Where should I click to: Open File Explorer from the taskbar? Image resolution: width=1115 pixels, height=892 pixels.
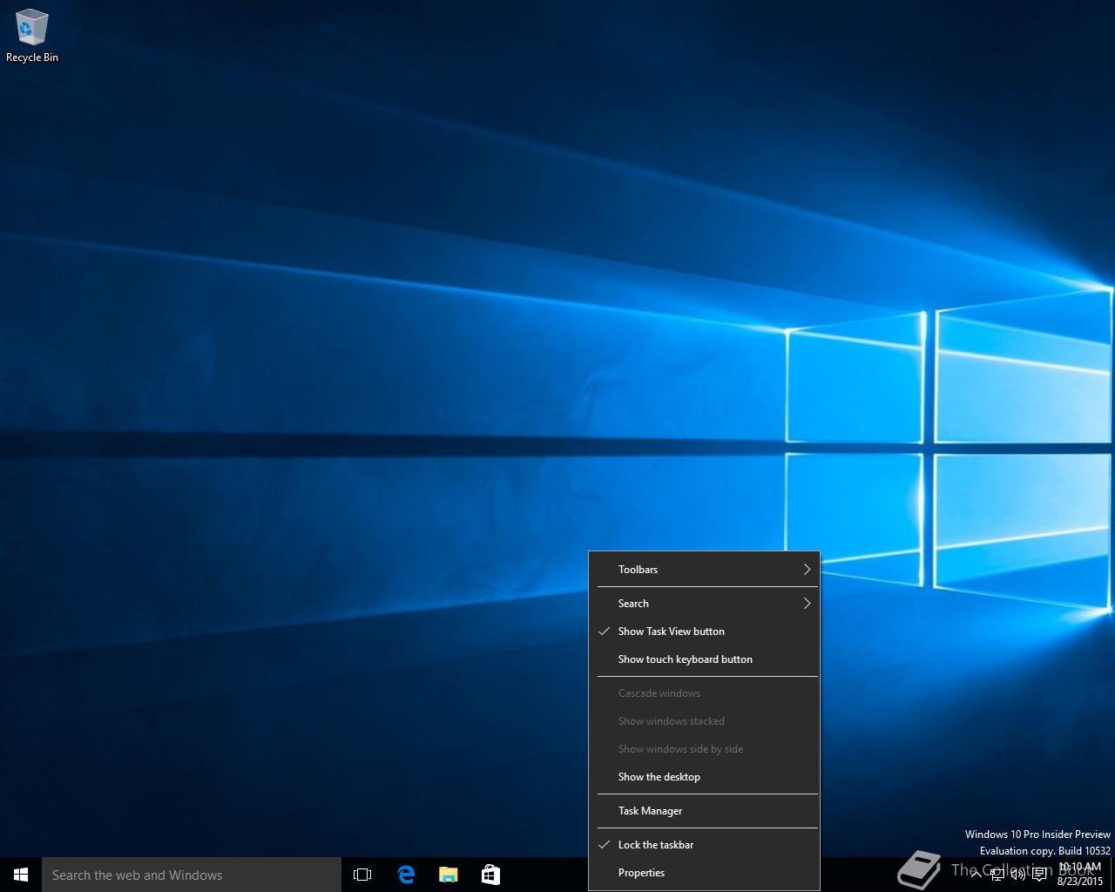(448, 875)
